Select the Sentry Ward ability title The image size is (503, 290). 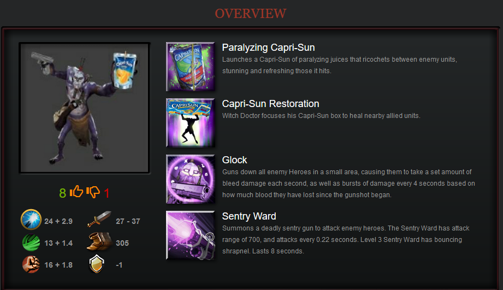249,216
